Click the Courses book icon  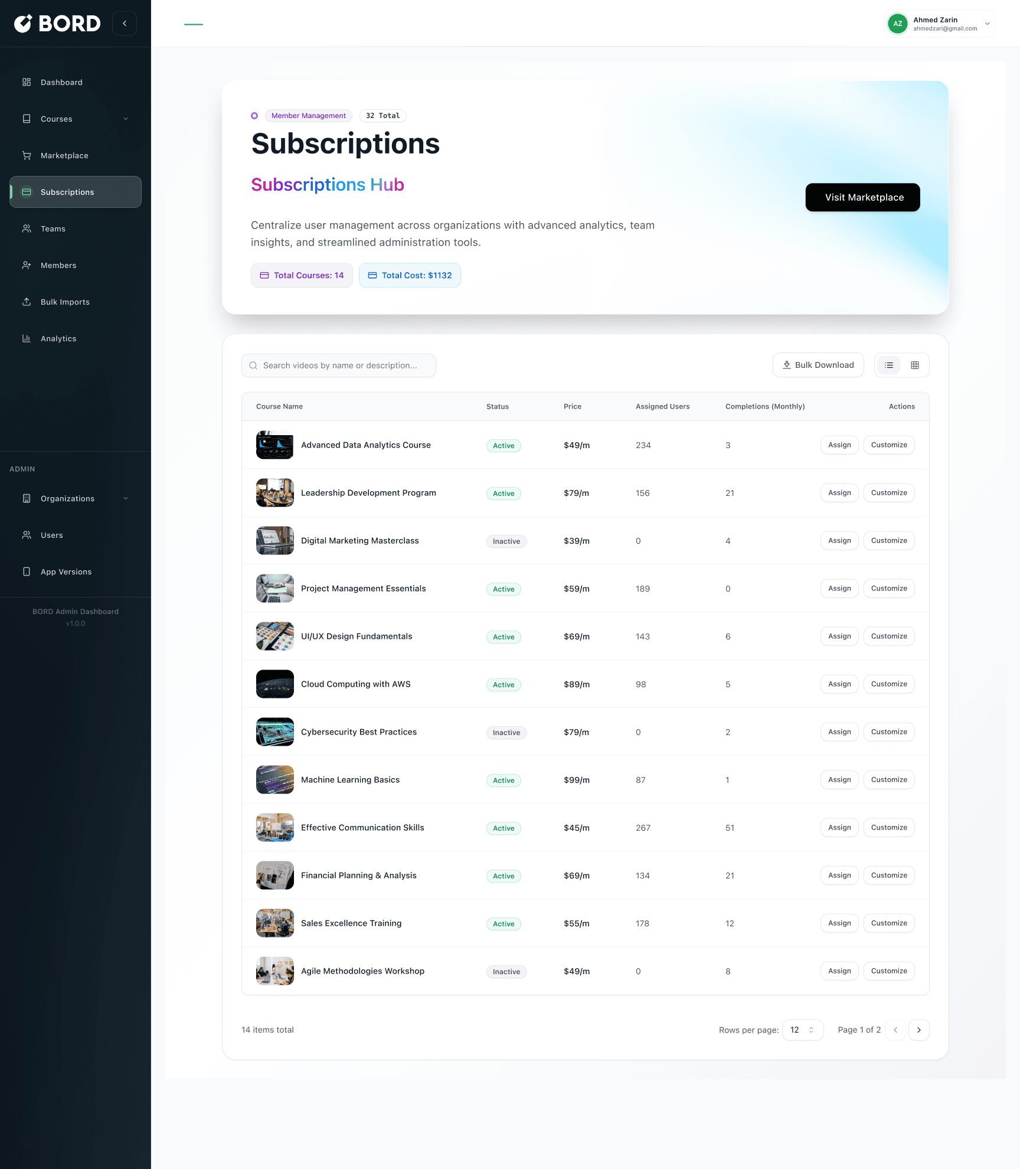(27, 119)
